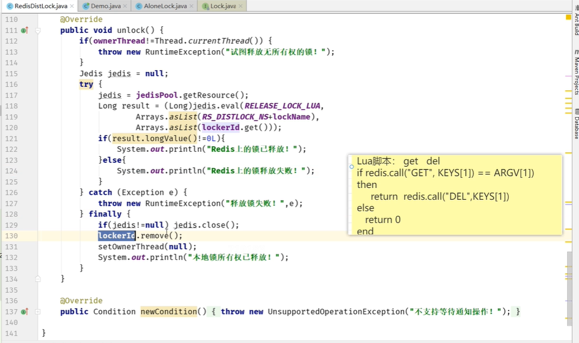Click the override gutter icon on line 137
Viewport: 579px width, 343px height.
click(25, 312)
